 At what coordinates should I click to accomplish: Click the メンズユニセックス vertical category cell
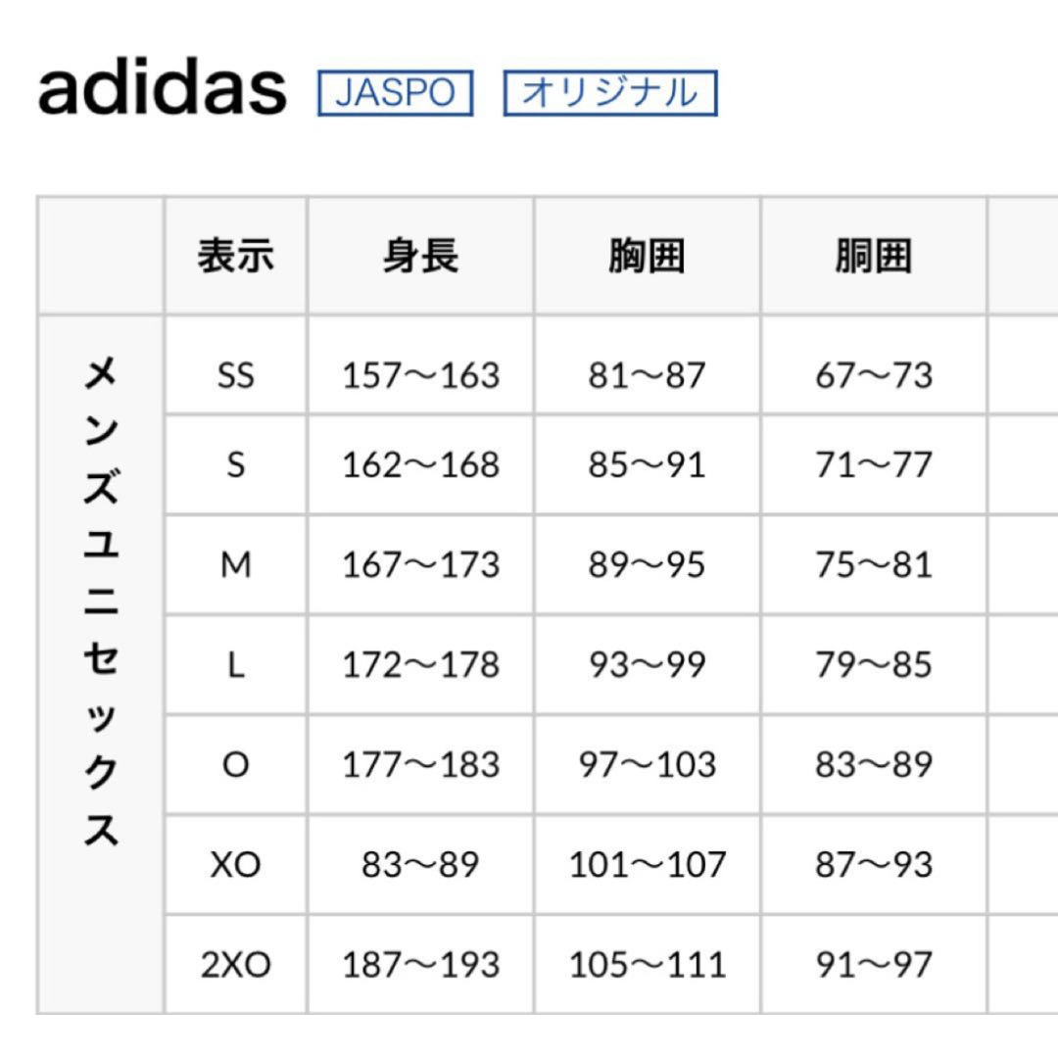[x=101, y=664]
